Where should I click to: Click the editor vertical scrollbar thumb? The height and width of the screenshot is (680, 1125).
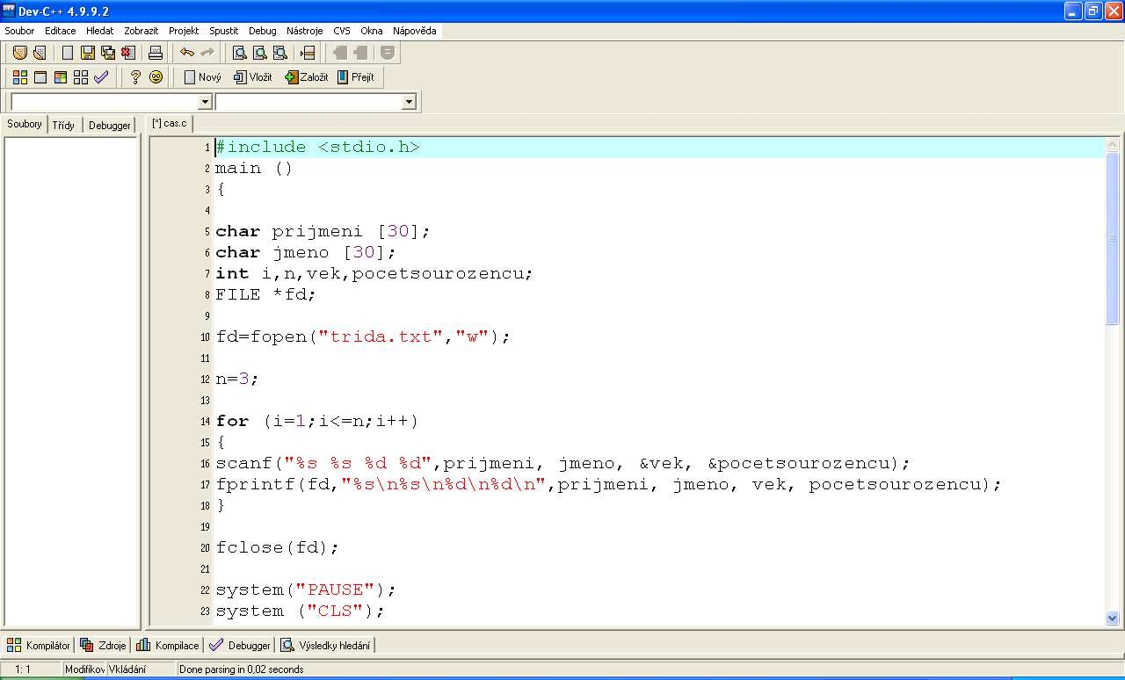[x=1113, y=238]
